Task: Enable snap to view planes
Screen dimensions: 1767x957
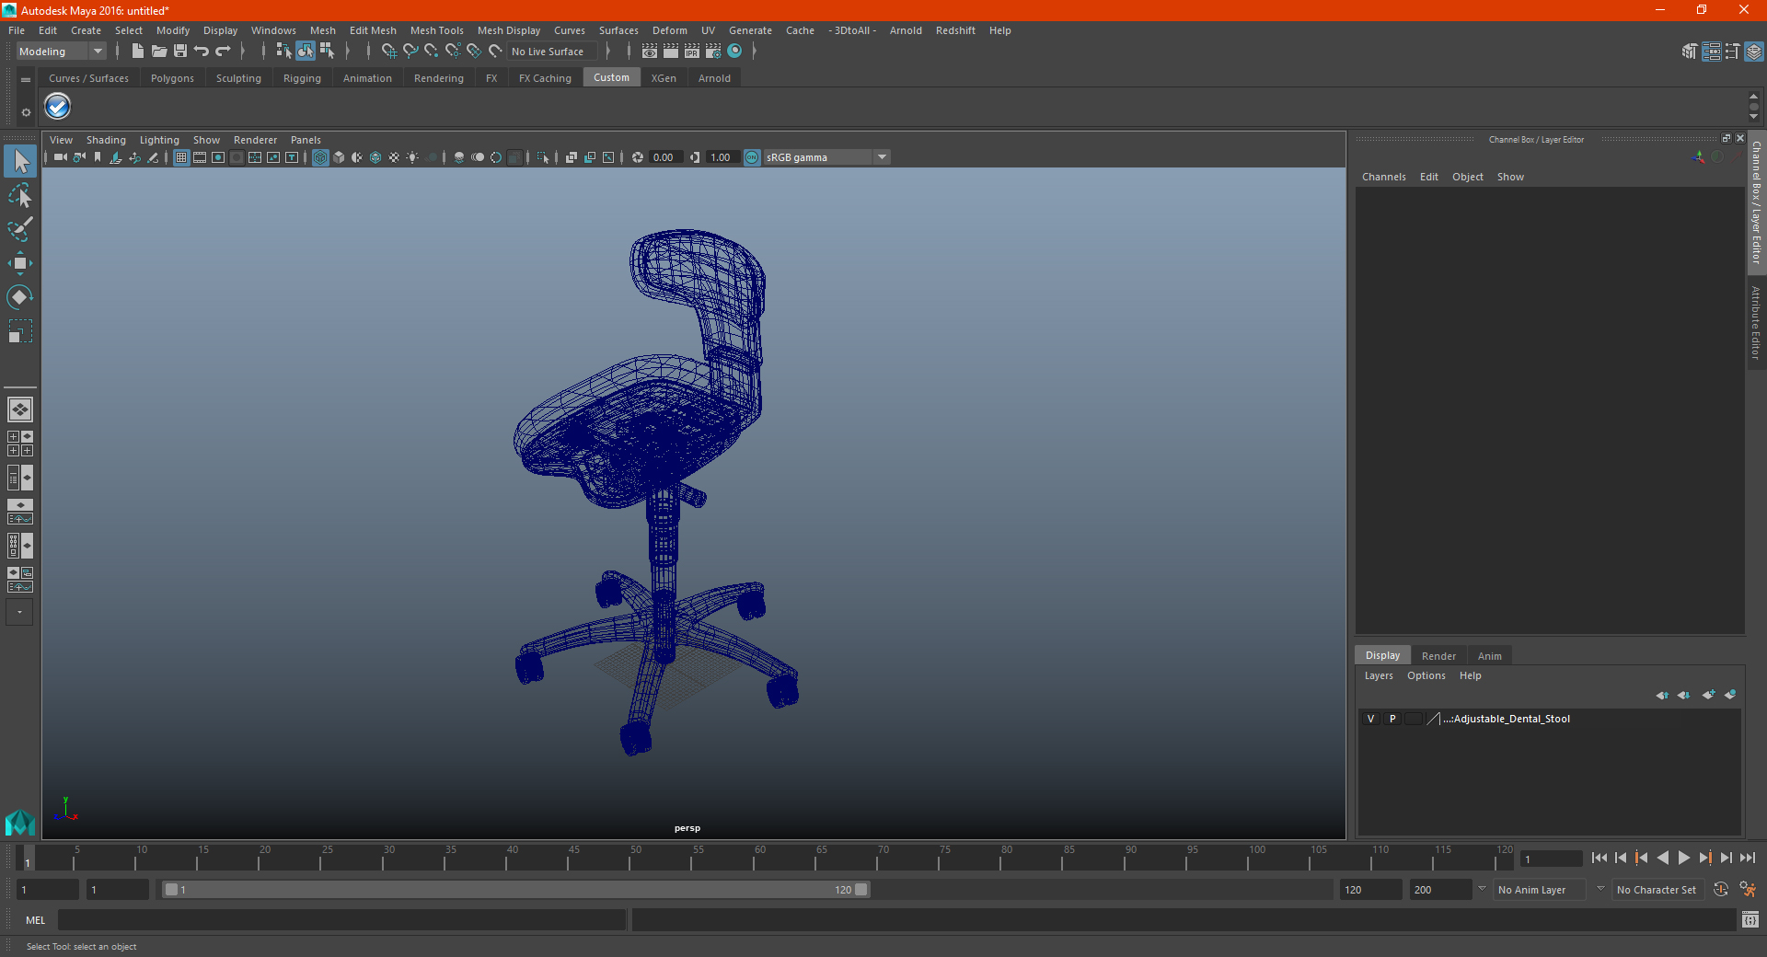Action: click(x=474, y=52)
